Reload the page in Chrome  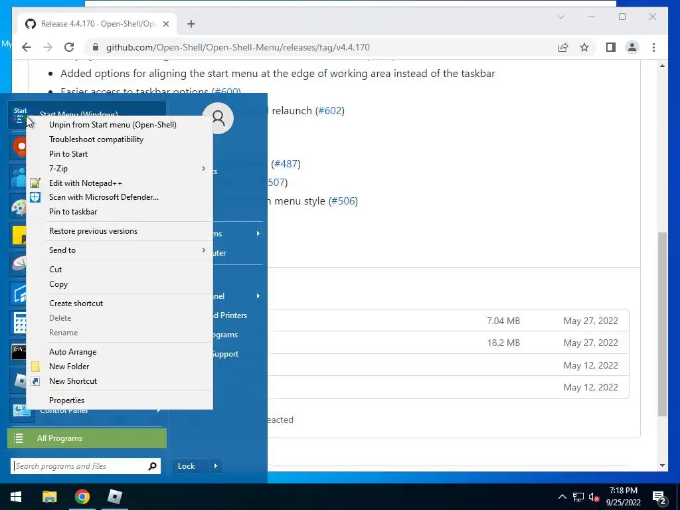(69, 47)
